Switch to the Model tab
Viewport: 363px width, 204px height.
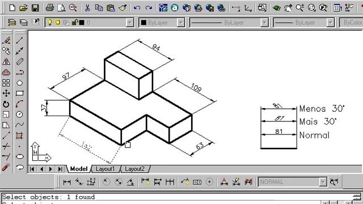pos(79,169)
